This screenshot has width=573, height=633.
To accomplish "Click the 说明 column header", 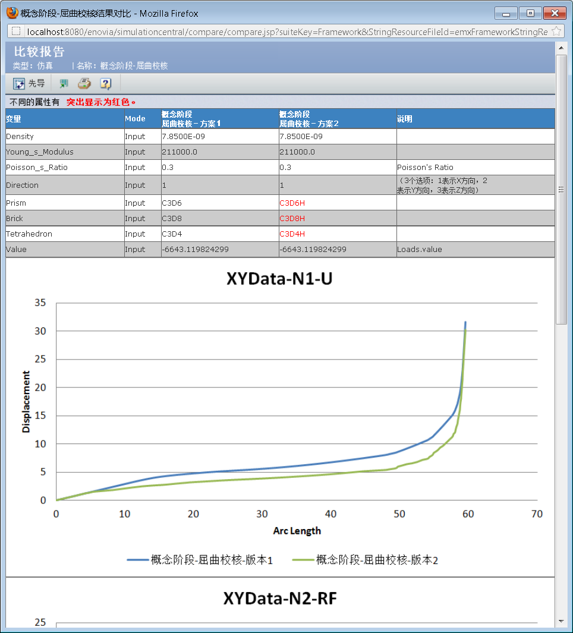I will pyautogui.click(x=476, y=119).
